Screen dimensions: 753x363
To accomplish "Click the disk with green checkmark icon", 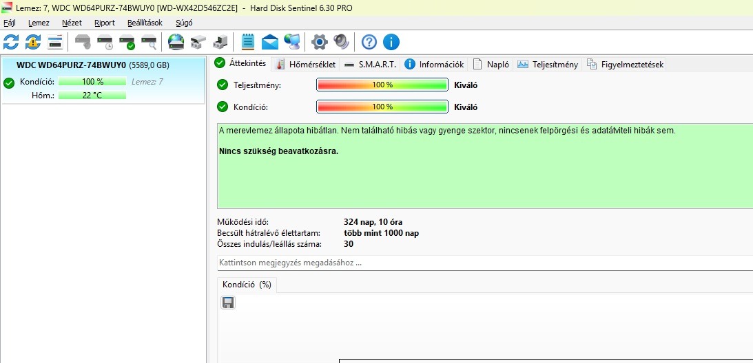I will (127, 42).
